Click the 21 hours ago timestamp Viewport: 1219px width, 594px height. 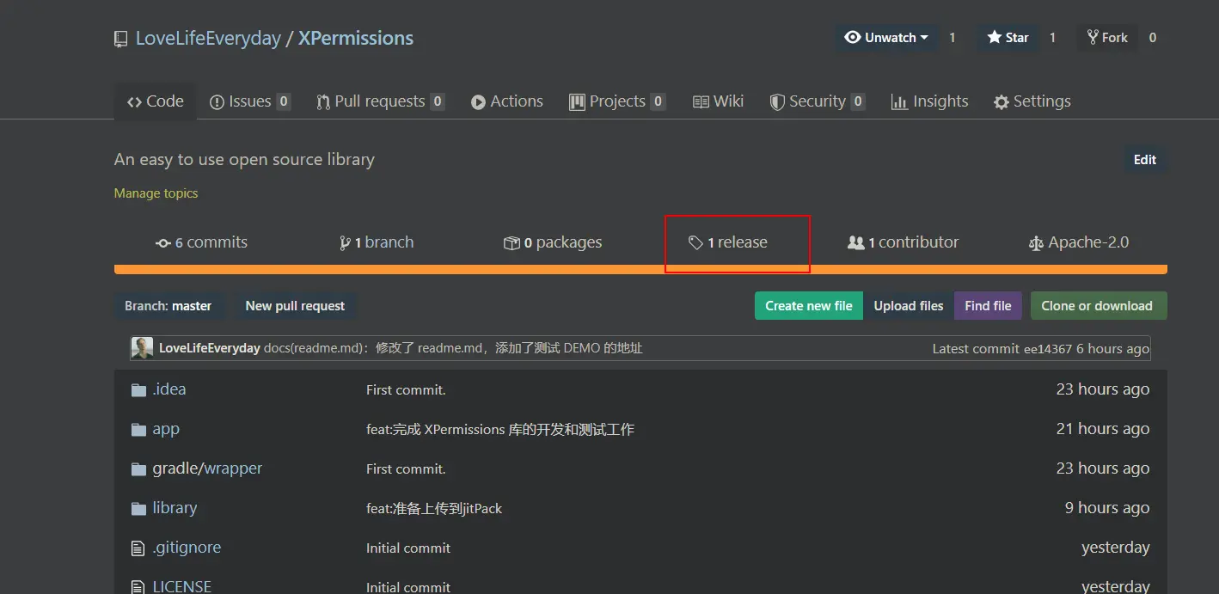[1103, 429]
